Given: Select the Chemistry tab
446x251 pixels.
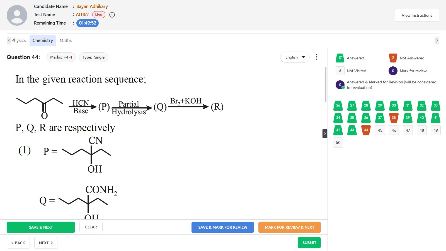Looking at the screenshot, I should pos(43,41).
